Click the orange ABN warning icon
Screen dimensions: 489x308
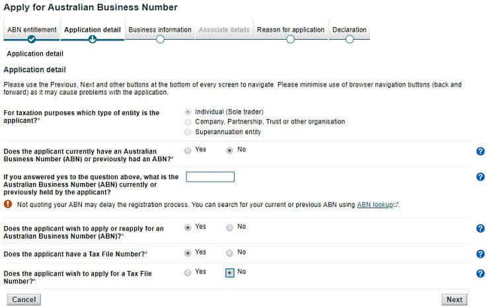pyautogui.click(x=9, y=205)
